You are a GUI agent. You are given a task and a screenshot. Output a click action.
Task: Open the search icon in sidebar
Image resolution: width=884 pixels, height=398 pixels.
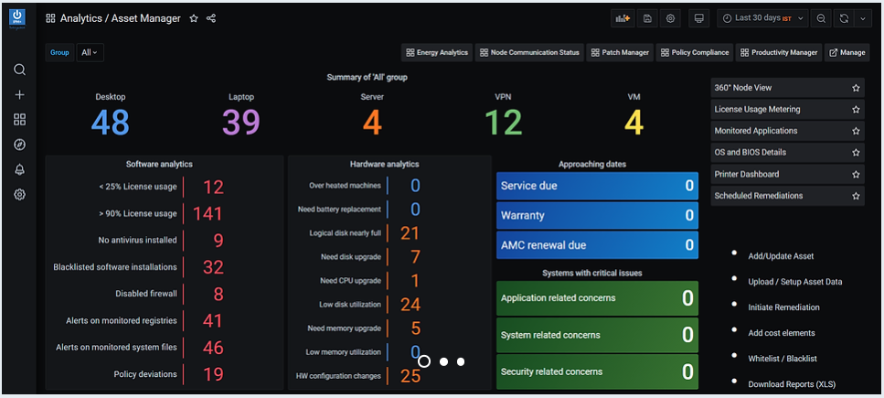pos(19,70)
